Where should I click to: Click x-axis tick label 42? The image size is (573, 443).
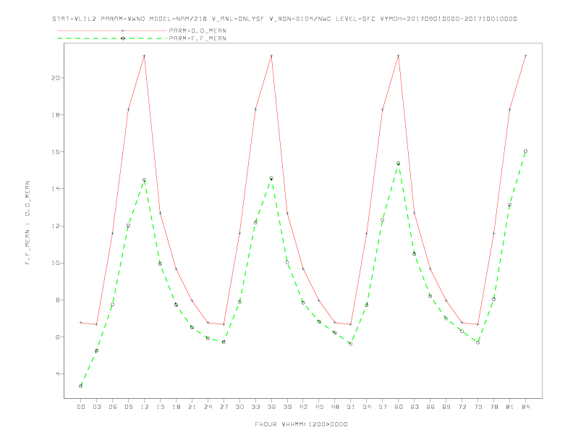point(303,407)
